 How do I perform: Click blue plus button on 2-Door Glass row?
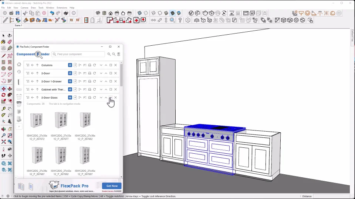[x=70, y=98]
